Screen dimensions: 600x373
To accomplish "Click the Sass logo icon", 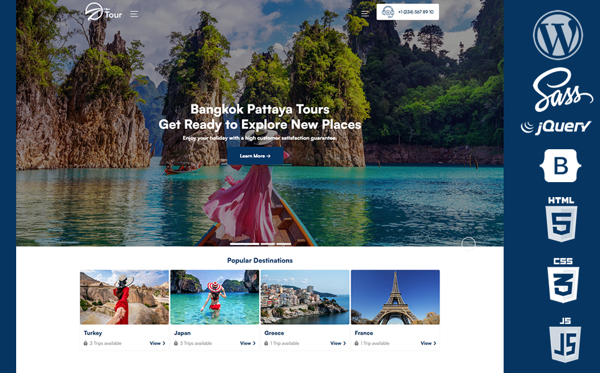I will tap(558, 90).
